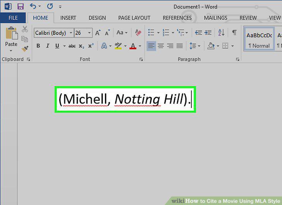Open bullet library dropdown arrow
The image size is (282, 205).
tap(158, 33)
